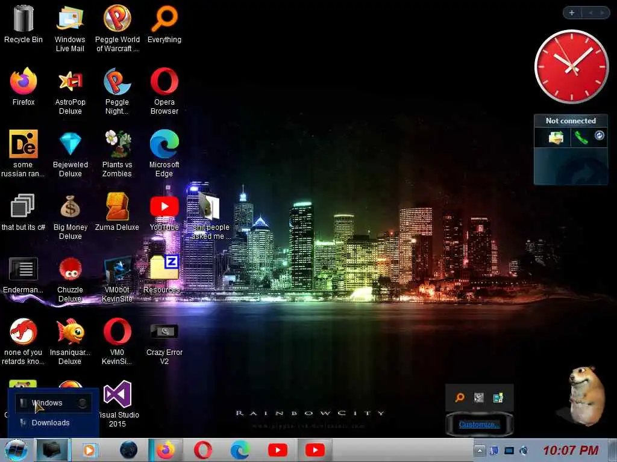Open the 'that but its c#' icon
Image resolution: width=617 pixels, height=462 pixels.
(23, 212)
